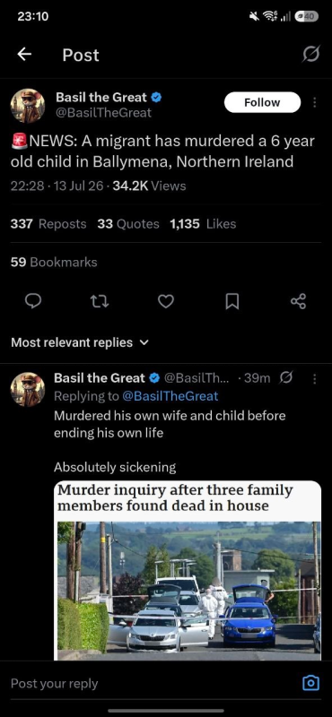Open three-dot menu on the reply
This screenshot has width=332, height=717.
pos(315,378)
